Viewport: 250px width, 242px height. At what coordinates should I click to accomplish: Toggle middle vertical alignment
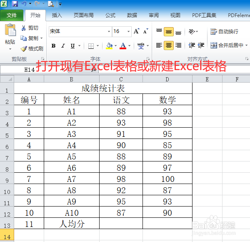(169, 32)
